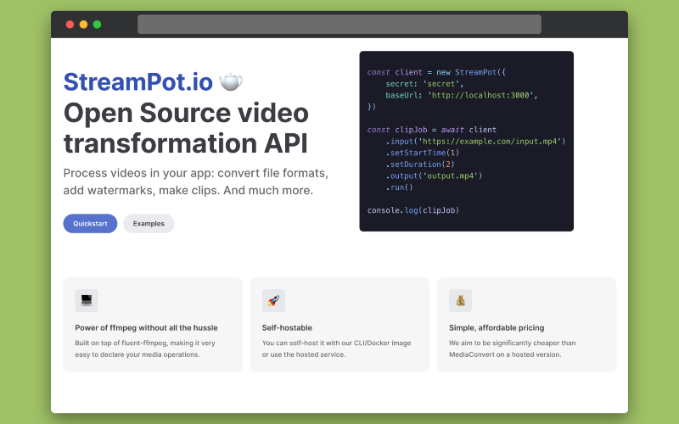Click the browser address bar

tap(339, 25)
